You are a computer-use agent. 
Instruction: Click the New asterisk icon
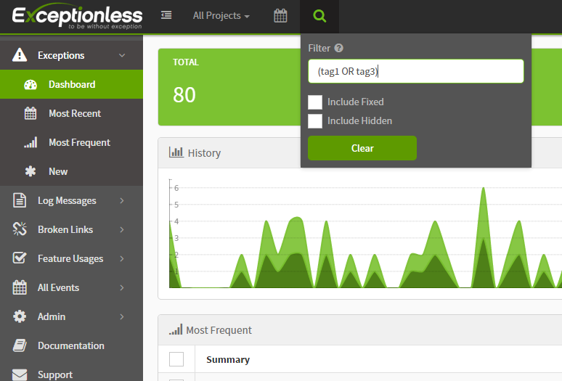pos(30,171)
